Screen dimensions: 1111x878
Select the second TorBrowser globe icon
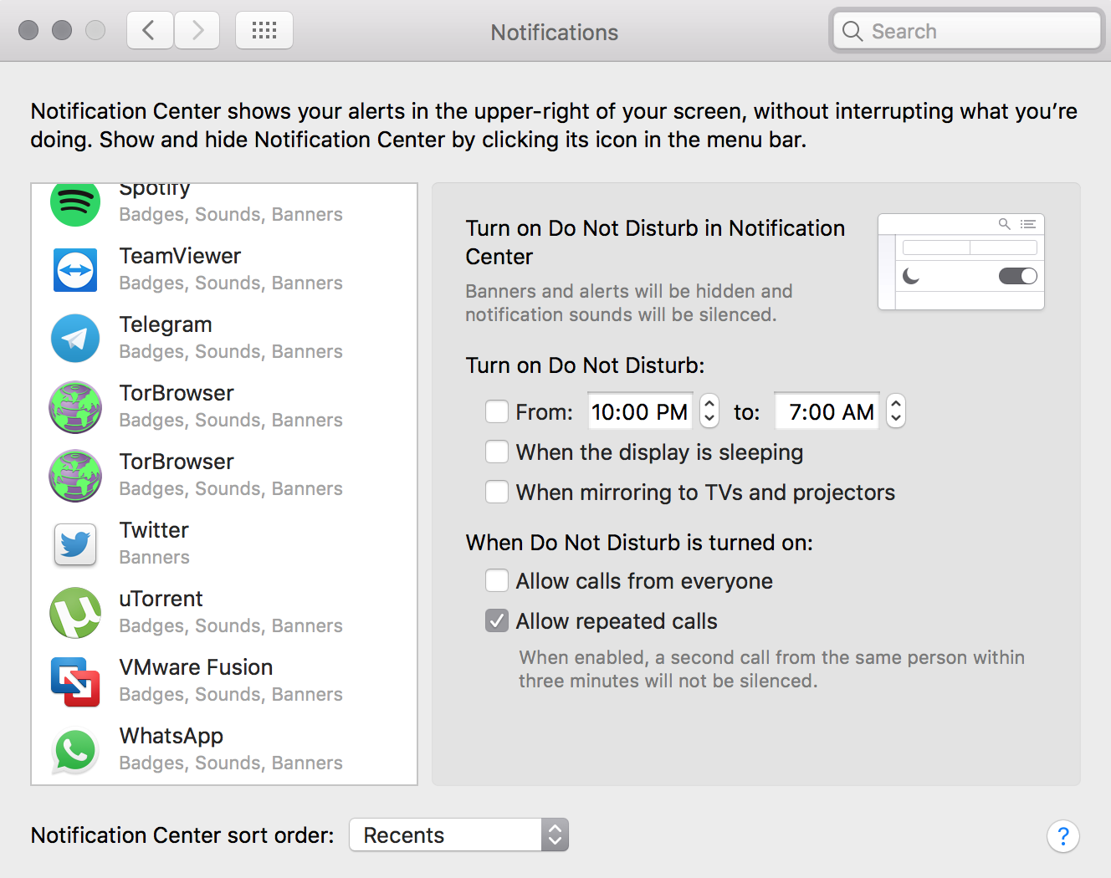[x=75, y=476]
